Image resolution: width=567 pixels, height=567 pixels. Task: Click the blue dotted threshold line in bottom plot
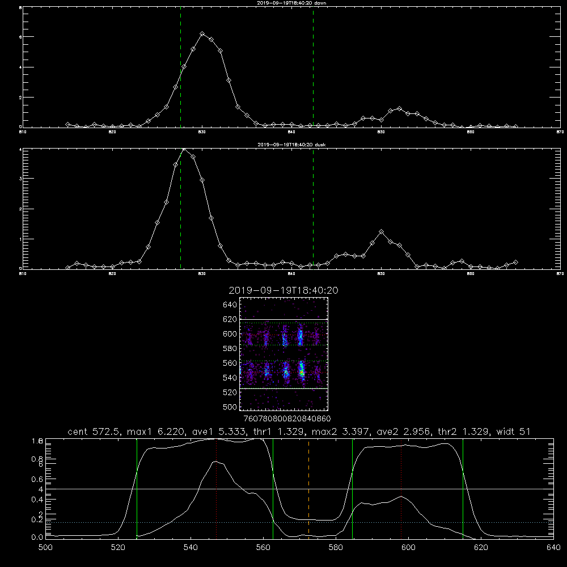tap(299, 522)
